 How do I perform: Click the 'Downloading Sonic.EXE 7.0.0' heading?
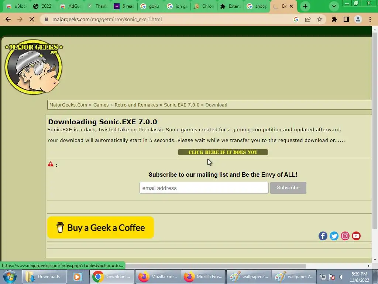103,122
